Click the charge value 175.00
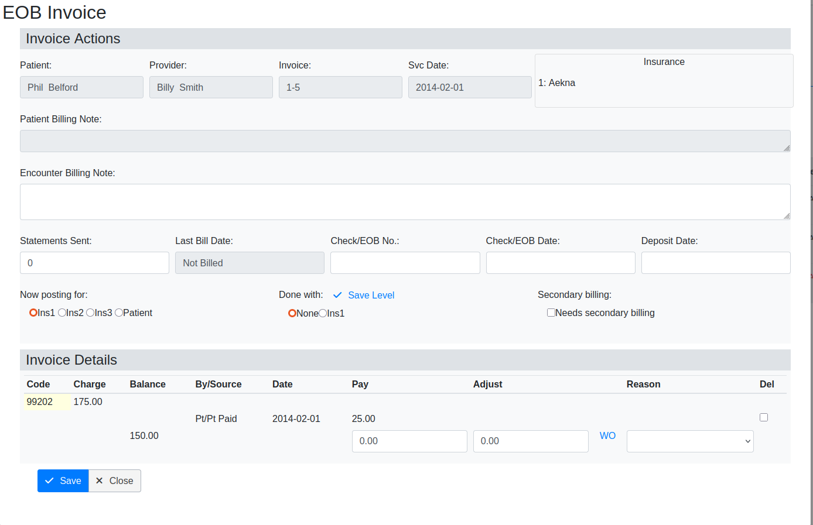 [x=88, y=402]
